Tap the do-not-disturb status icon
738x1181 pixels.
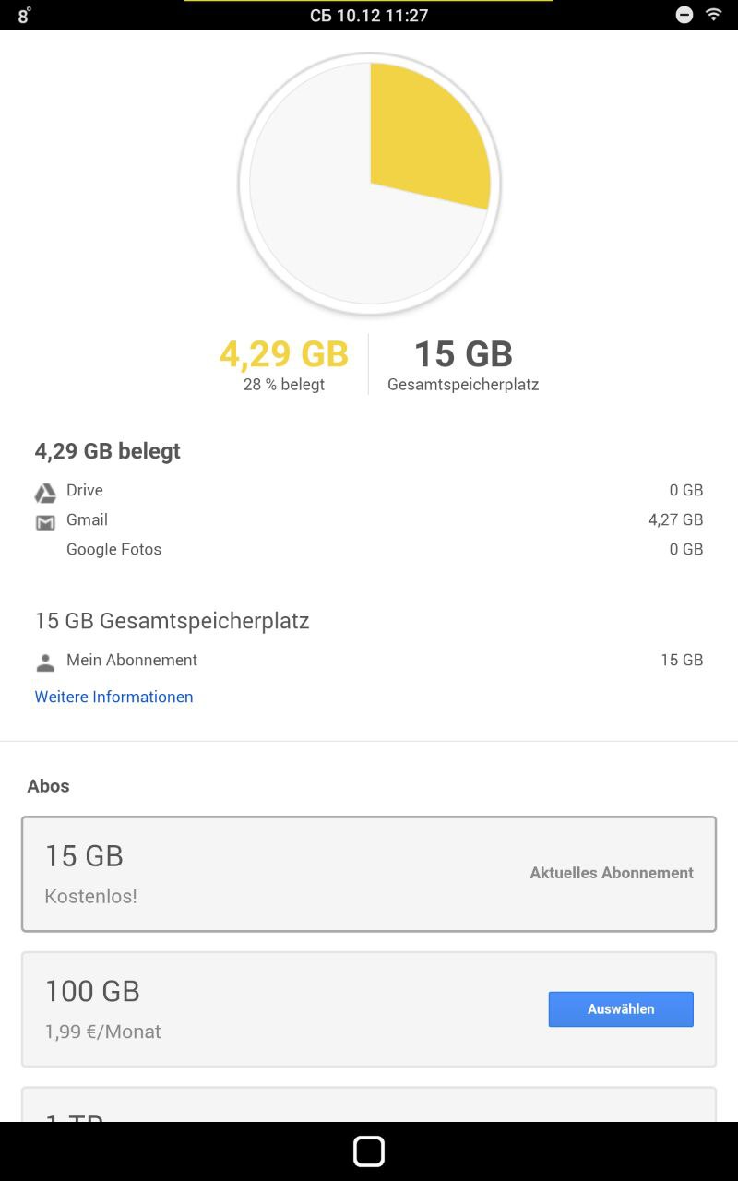[x=684, y=15]
